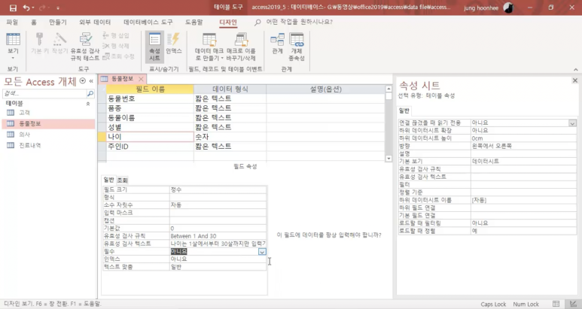Select the 동물정보 table in navigation pane
582x309 pixels.
(48, 124)
